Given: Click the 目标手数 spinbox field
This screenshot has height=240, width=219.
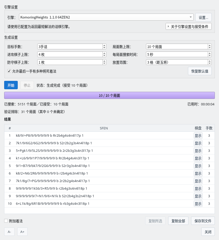Looking at the screenshot, I should coord(70,47).
